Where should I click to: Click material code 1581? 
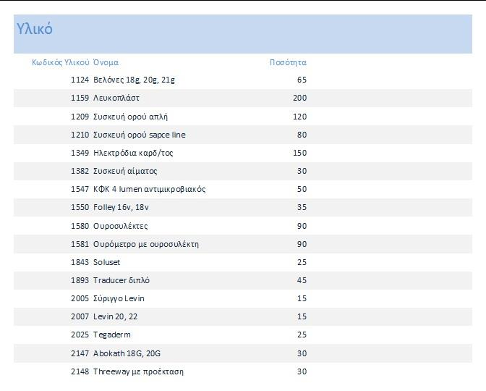click(80, 244)
